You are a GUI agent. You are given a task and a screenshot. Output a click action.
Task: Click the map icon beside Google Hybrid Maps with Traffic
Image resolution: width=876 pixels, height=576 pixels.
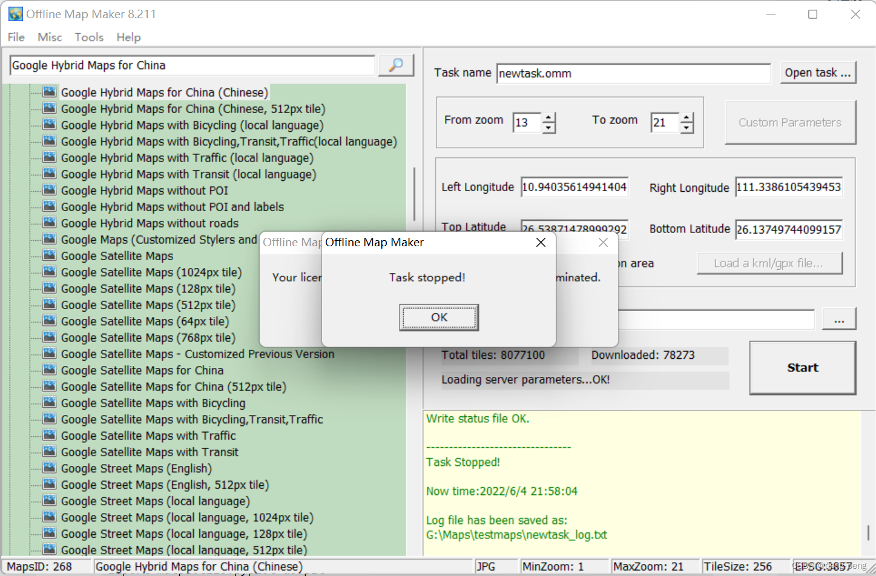pyautogui.click(x=48, y=157)
